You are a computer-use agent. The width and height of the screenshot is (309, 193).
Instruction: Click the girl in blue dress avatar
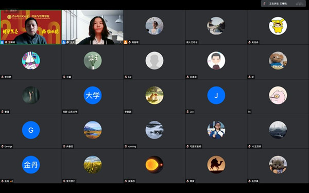pyautogui.click(x=154, y=26)
